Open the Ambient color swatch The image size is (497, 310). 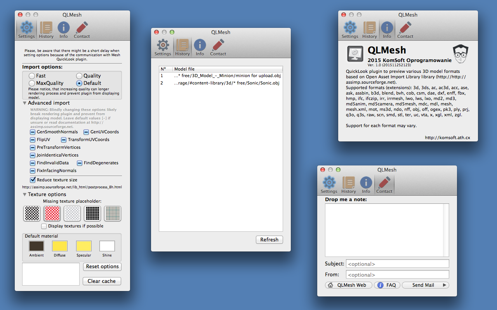point(36,246)
